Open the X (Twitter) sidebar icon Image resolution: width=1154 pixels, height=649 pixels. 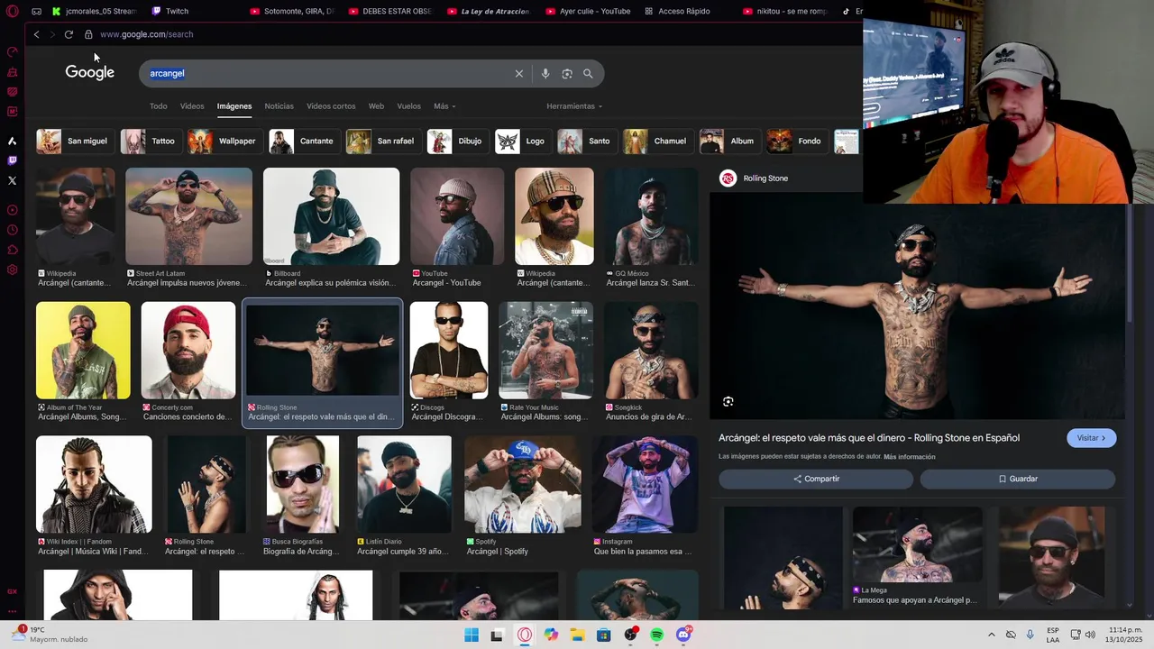[x=13, y=180]
